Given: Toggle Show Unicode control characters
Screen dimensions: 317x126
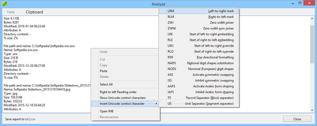Looking at the screenshot, I should (125, 98).
